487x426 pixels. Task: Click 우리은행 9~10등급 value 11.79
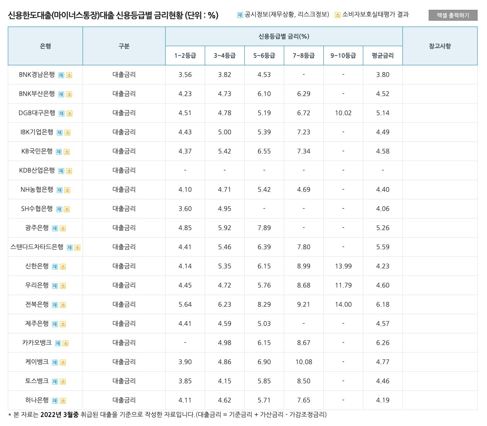pos(343,285)
